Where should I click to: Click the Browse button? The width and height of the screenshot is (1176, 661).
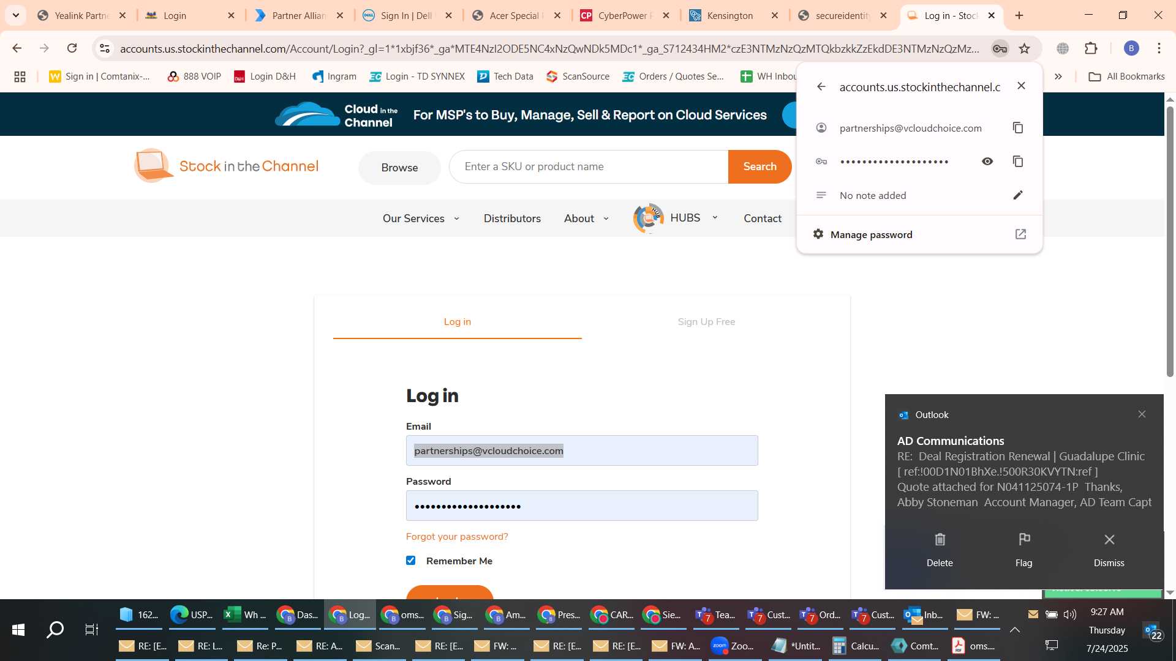click(399, 168)
